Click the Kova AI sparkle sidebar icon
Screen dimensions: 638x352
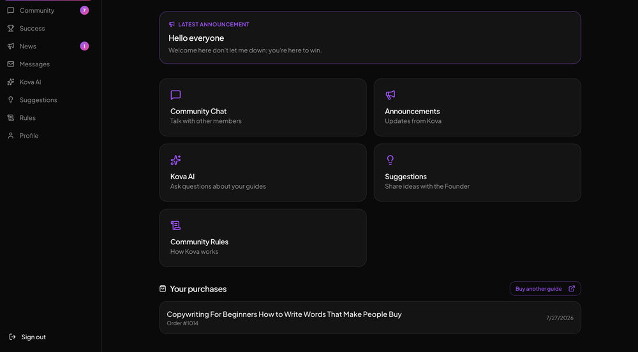[x=11, y=82]
